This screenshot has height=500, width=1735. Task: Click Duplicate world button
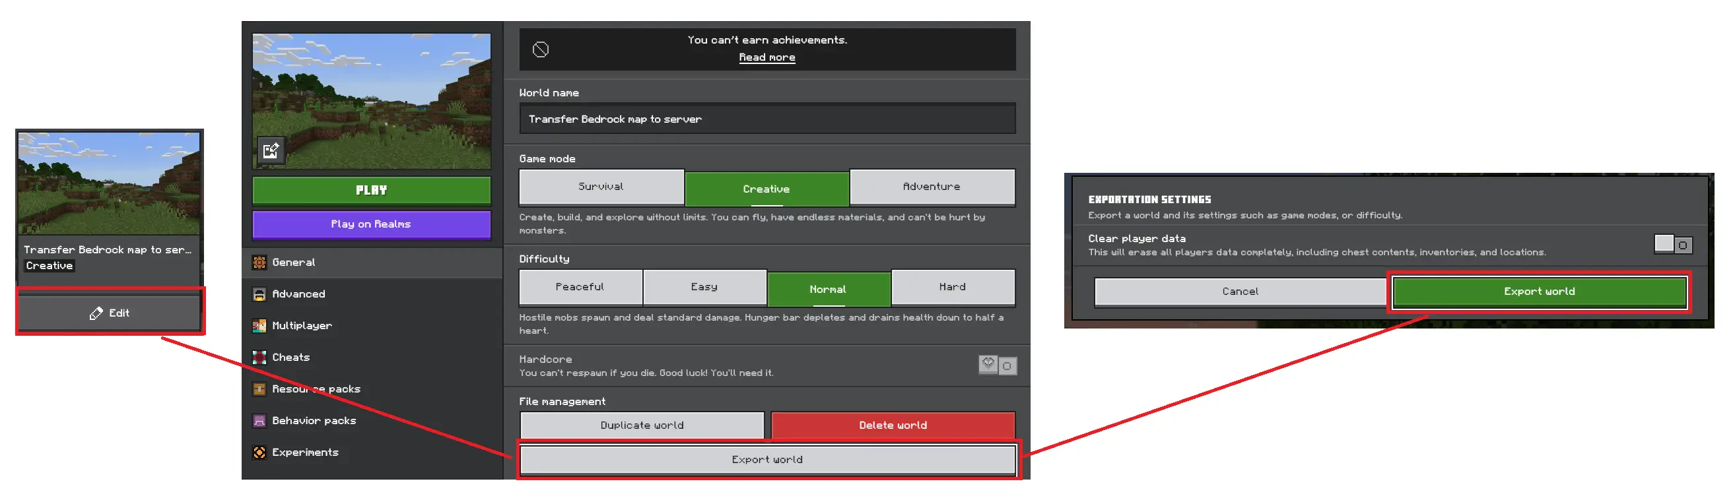tap(642, 425)
